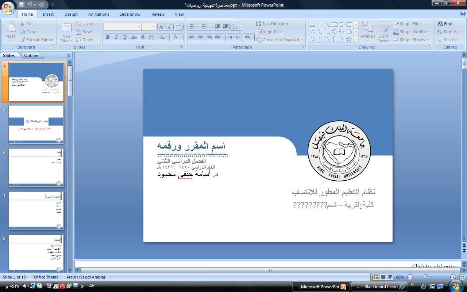Open Blackboard Learn taskbar window

point(379,287)
